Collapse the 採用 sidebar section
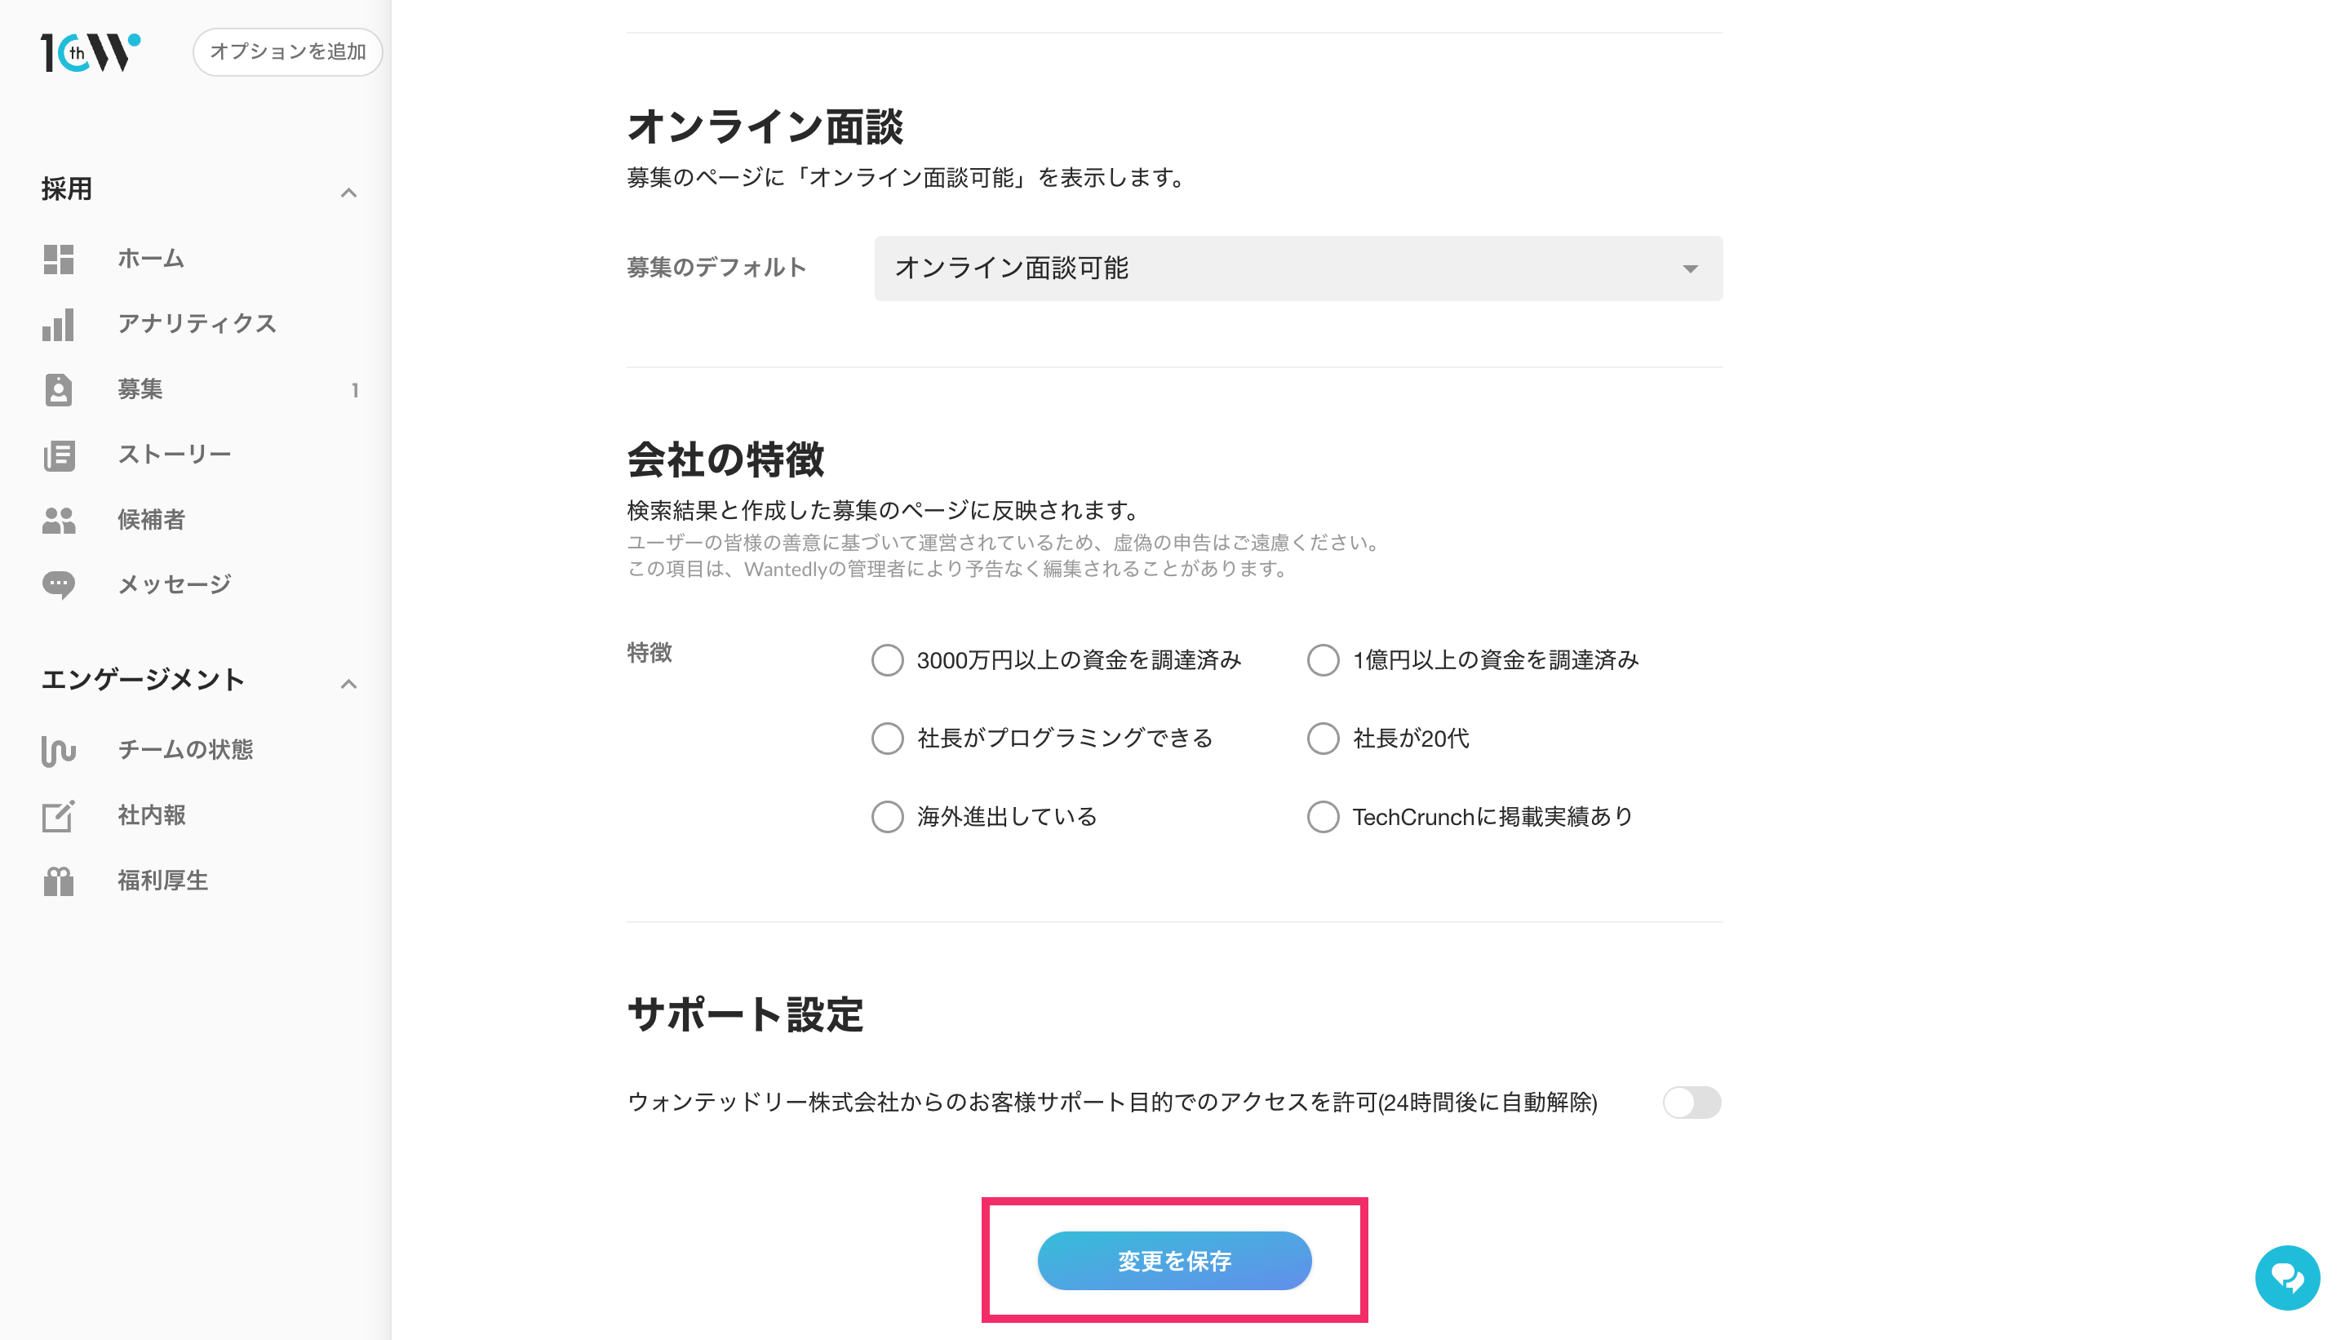Viewport: 2350px width, 1340px height. pyautogui.click(x=348, y=193)
